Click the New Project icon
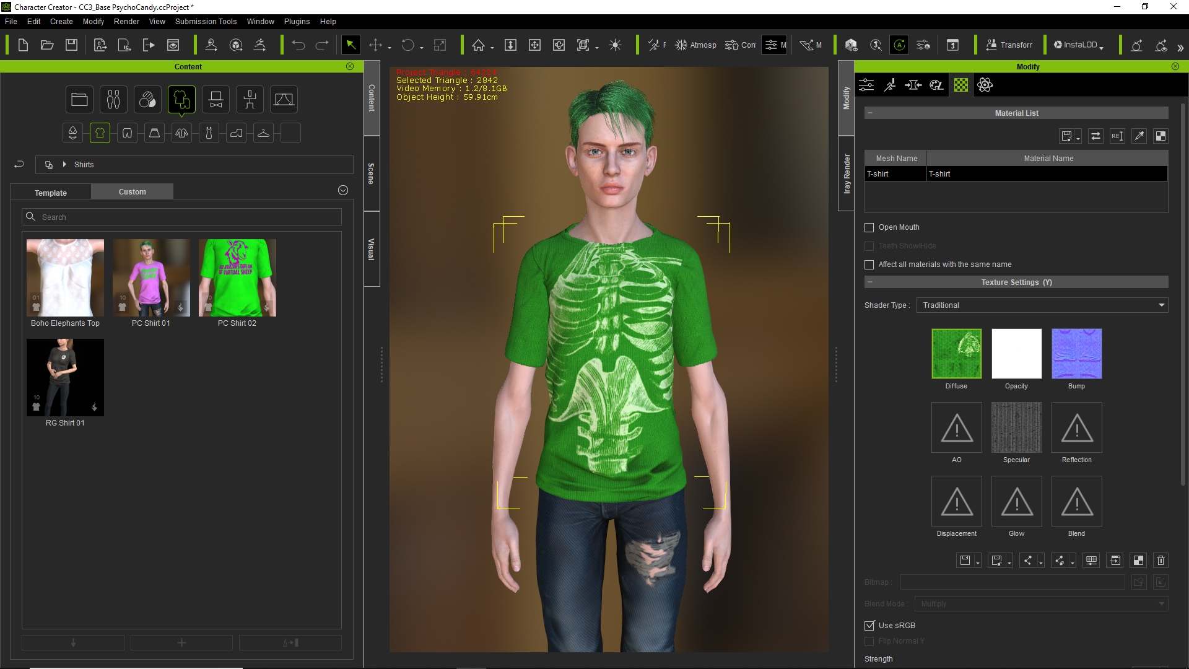This screenshot has height=669, width=1189. [23, 45]
